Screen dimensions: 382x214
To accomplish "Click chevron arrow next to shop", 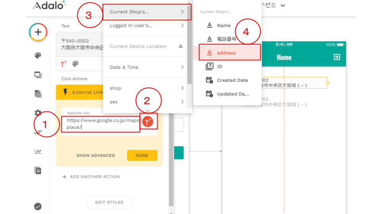I will tap(182, 88).
